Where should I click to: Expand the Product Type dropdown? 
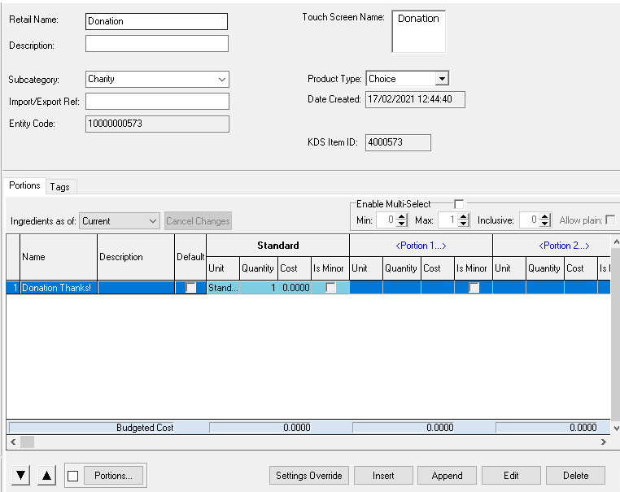tap(441, 79)
